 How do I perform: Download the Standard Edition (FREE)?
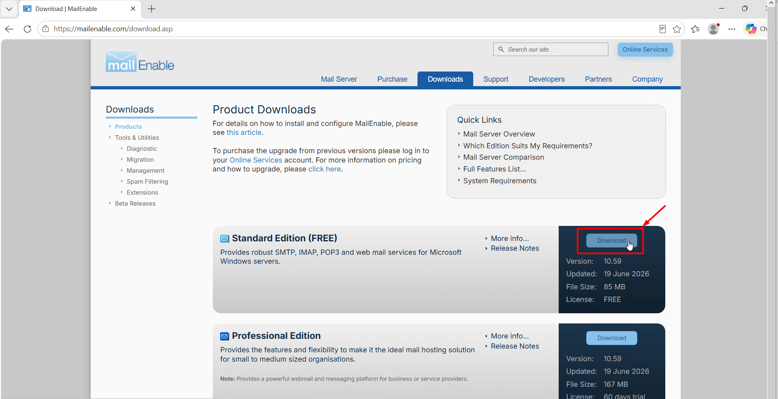(x=612, y=241)
